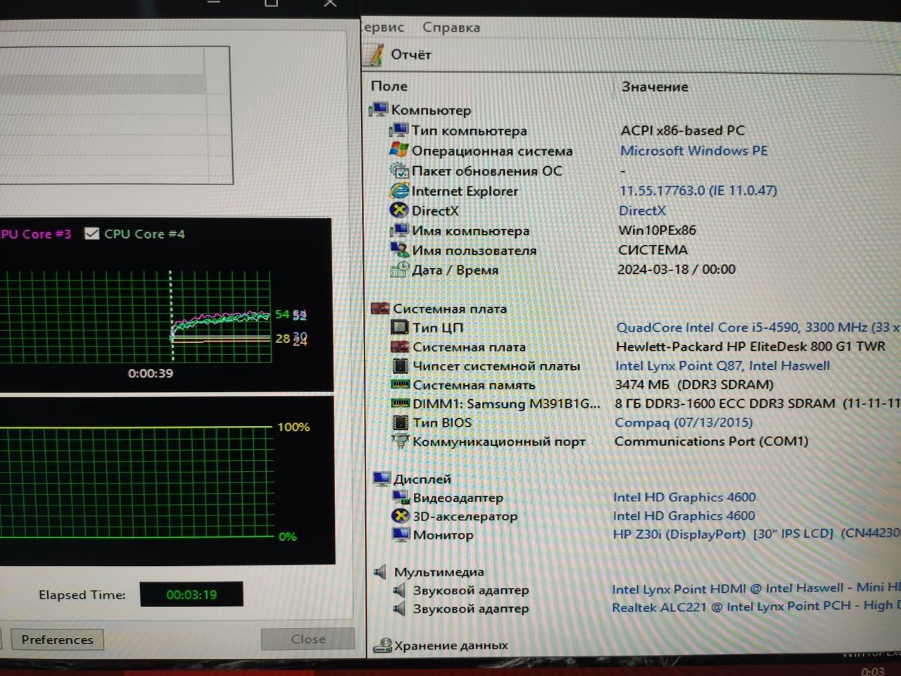This screenshot has height=676, width=901.
Task: Open the Intel Lynx Point HDMI audio link
Action: coord(755,588)
